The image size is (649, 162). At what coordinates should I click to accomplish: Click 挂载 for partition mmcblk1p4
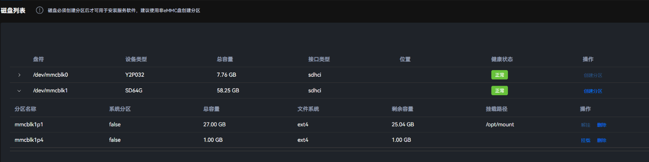click(585, 141)
